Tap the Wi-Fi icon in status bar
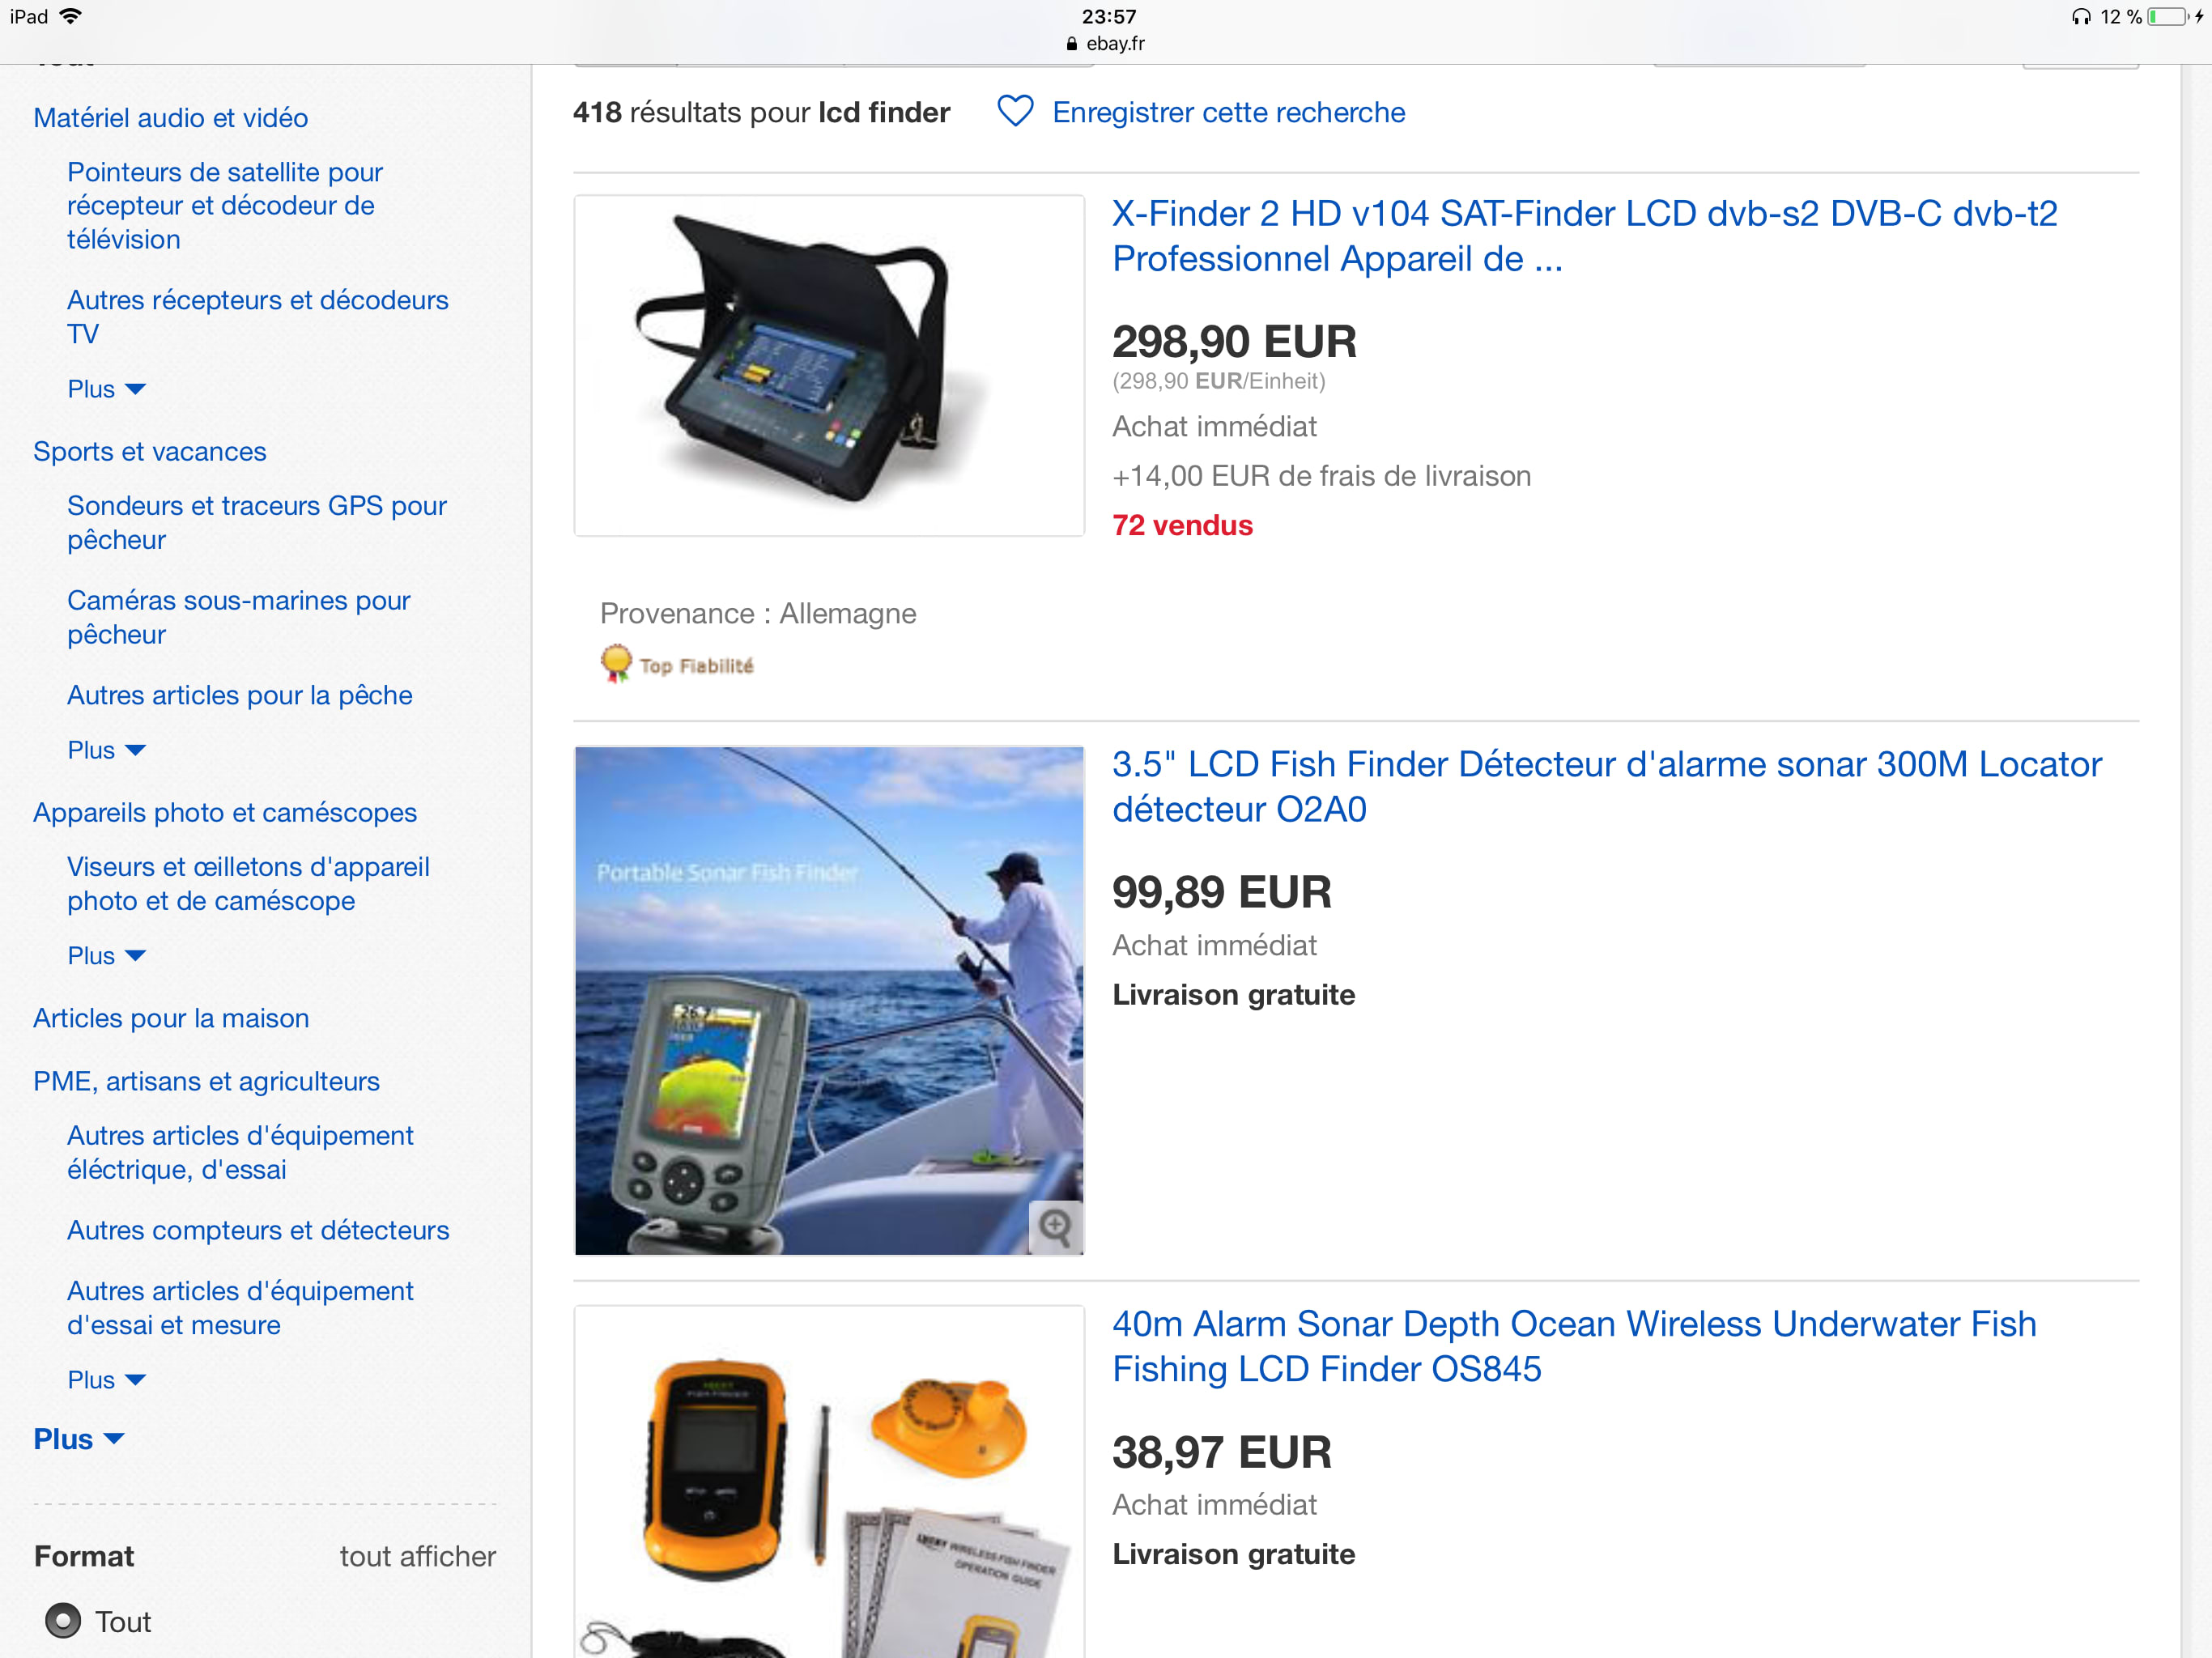This screenshot has width=2212, height=1658. coord(71,16)
